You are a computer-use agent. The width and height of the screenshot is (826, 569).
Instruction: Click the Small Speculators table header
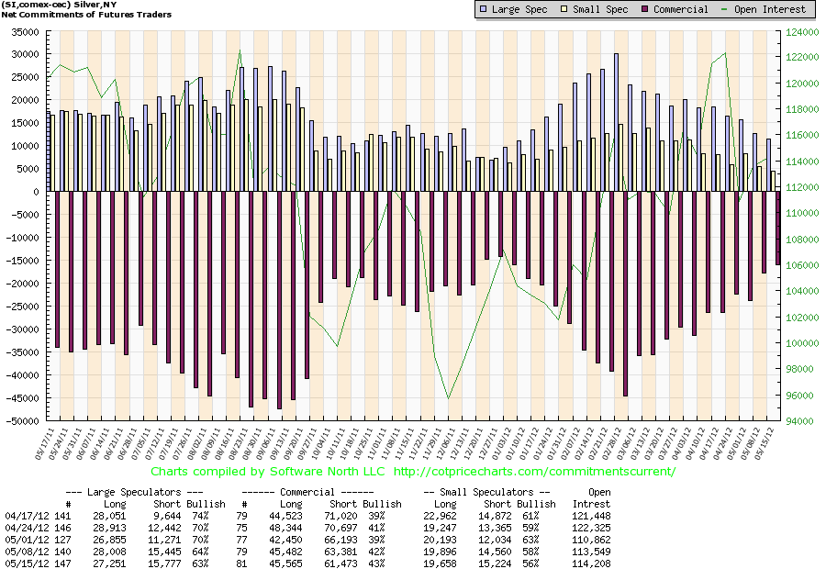(486, 492)
